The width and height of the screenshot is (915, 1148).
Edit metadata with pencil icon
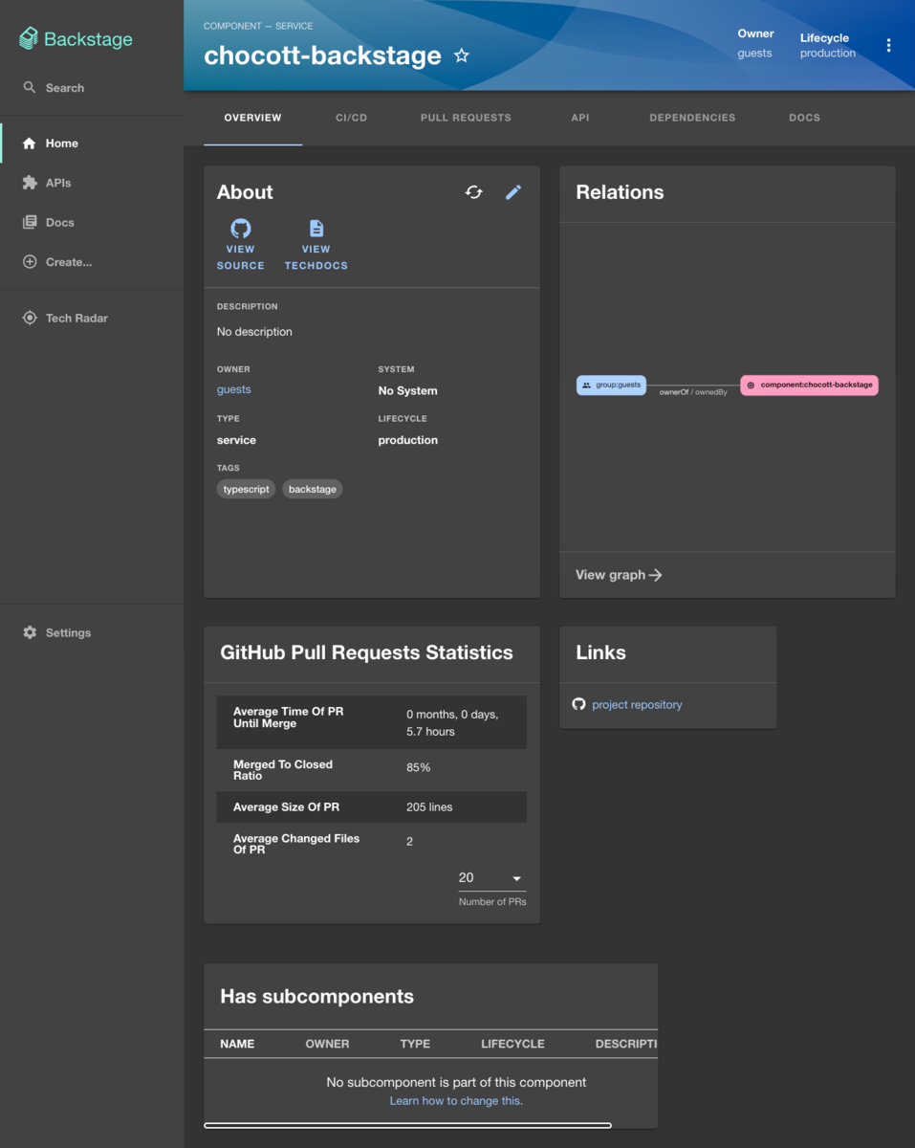click(513, 192)
